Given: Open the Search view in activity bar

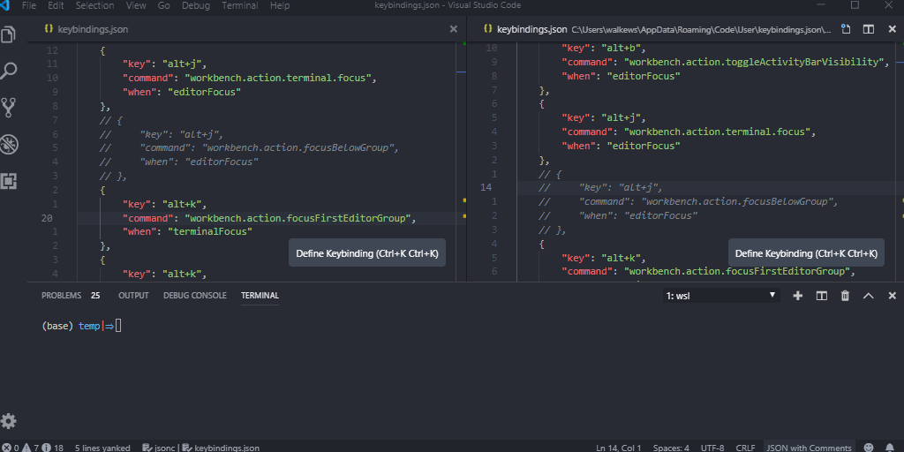Looking at the screenshot, I should tap(10, 71).
